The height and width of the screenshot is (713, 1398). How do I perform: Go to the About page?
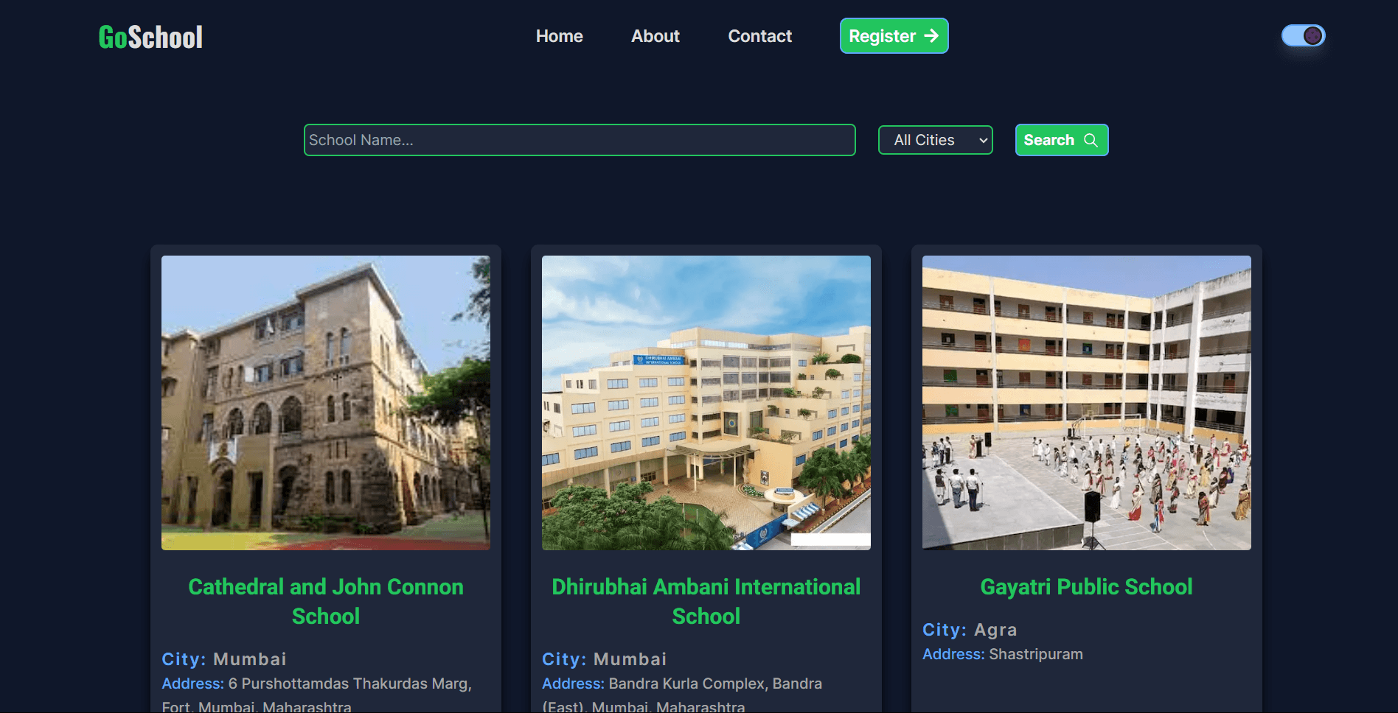[x=655, y=36]
